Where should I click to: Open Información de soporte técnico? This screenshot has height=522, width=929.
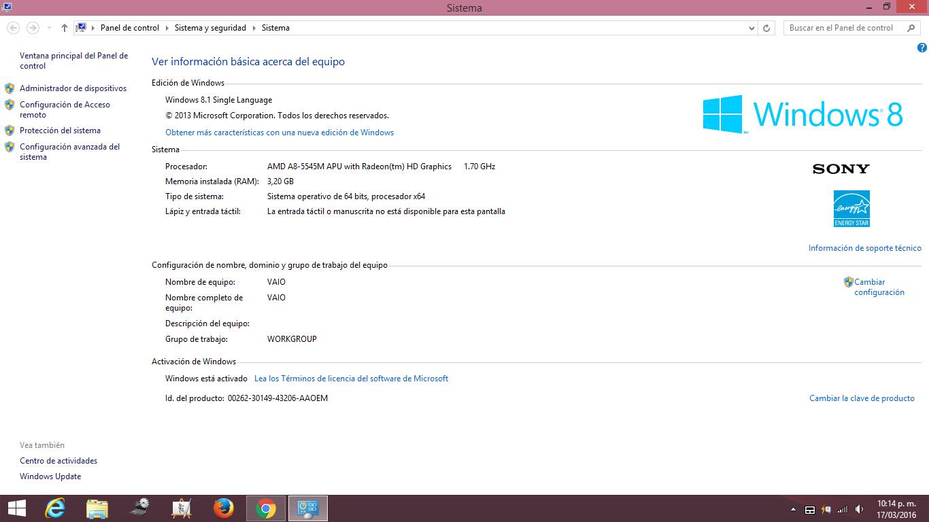coord(865,248)
